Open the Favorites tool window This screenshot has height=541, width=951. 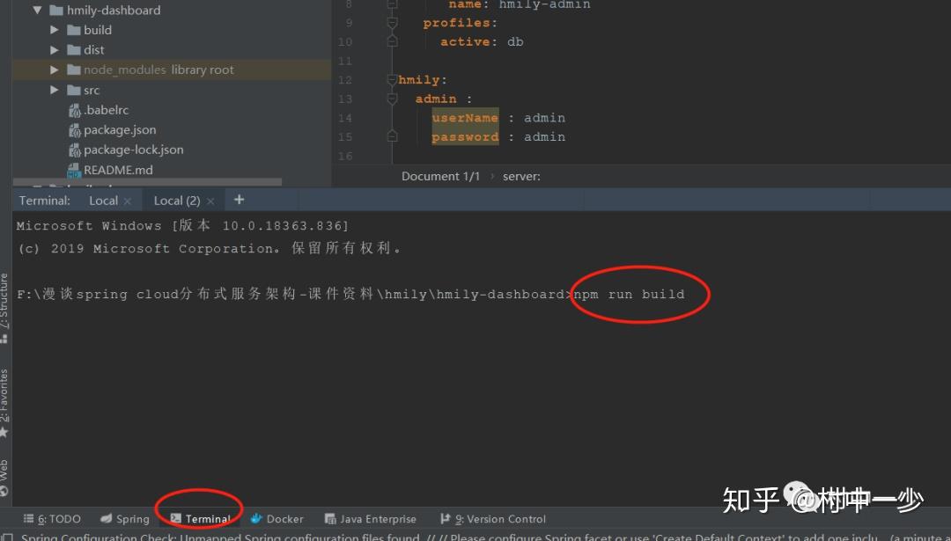7,400
